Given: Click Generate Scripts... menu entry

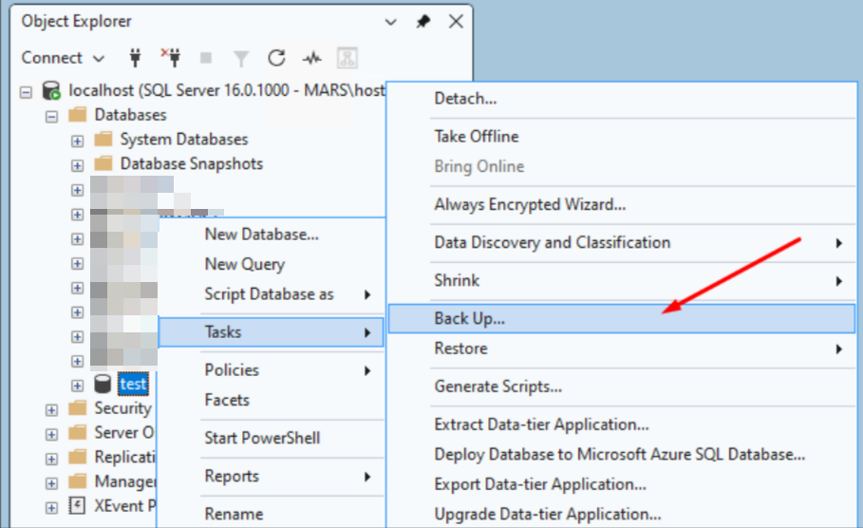Looking at the screenshot, I should coord(497,387).
